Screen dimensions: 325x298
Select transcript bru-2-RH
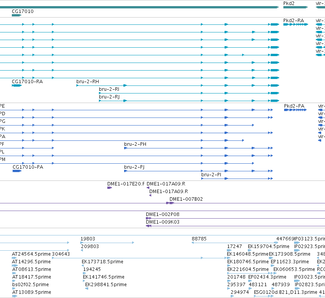tap(178, 85)
